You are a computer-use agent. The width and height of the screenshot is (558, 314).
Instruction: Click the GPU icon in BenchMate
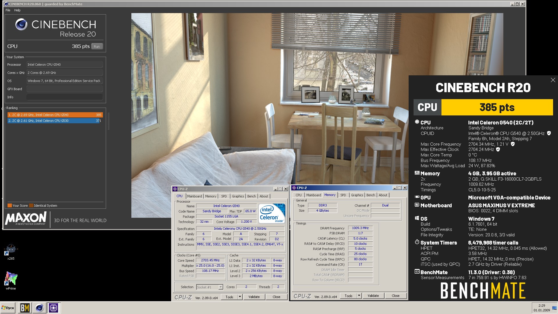(417, 197)
